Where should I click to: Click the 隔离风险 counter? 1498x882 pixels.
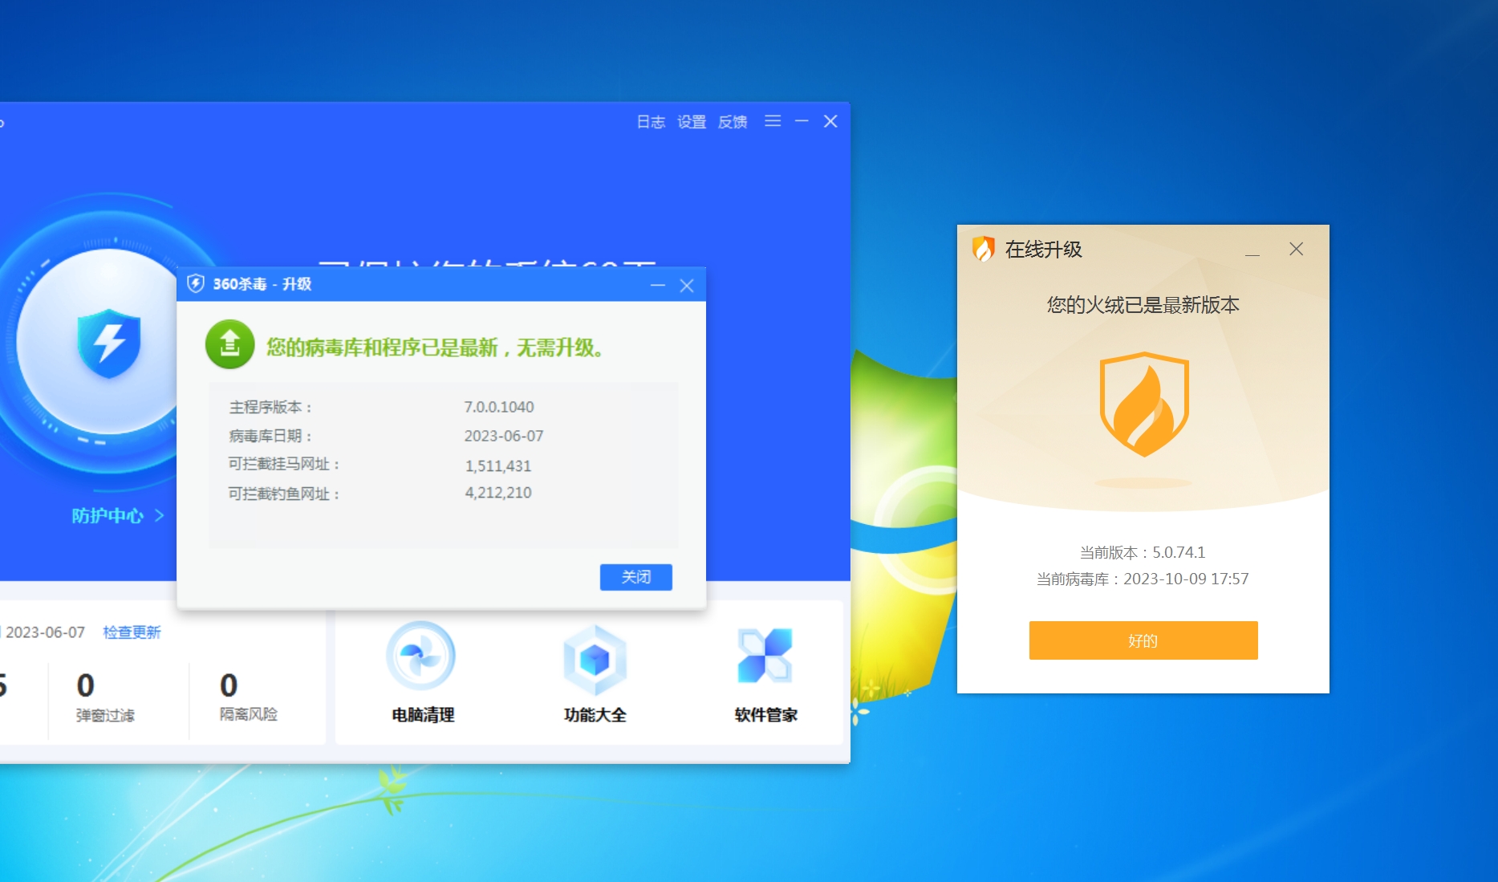point(248,697)
